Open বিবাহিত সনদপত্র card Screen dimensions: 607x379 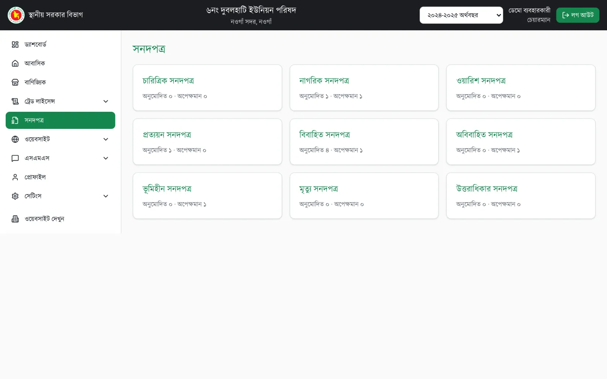tap(364, 142)
